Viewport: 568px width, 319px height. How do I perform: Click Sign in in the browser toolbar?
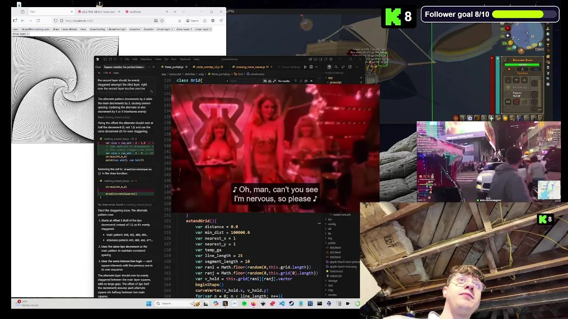[x=192, y=21]
